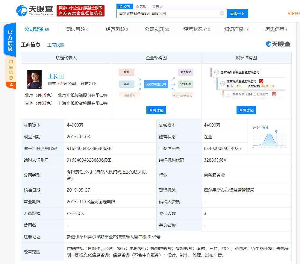Open the 经营状况 313 tab
This screenshot has height=264, width=300.
pyautogui.click(x=196, y=29)
